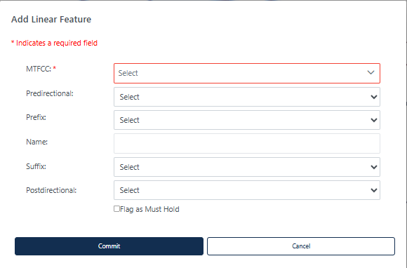Click the Suffix dropdown arrow icon
The image size is (407, 268).
[x=374, y=167]
